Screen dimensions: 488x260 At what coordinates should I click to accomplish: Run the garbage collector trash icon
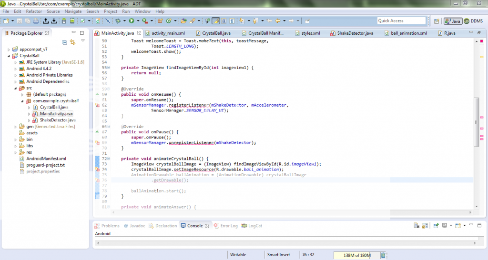(383, 255)
